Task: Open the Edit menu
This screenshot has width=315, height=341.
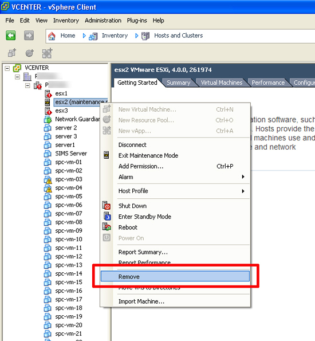Action: pyautogui.click(x=25, y=21)
